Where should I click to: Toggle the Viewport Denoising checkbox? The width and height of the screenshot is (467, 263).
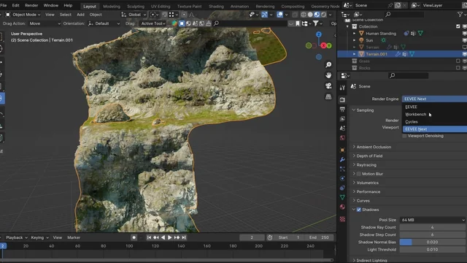pos(404,136)
